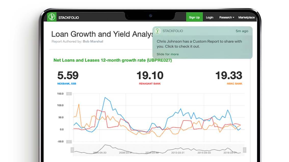Toggle the RENASANT BANK data series

[150, 83]
